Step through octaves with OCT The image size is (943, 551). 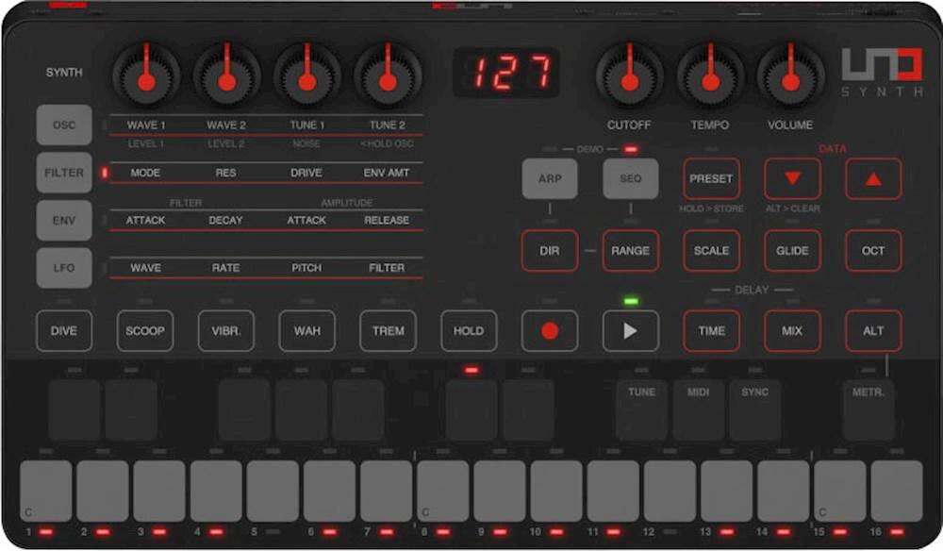[x=872, y=251]
